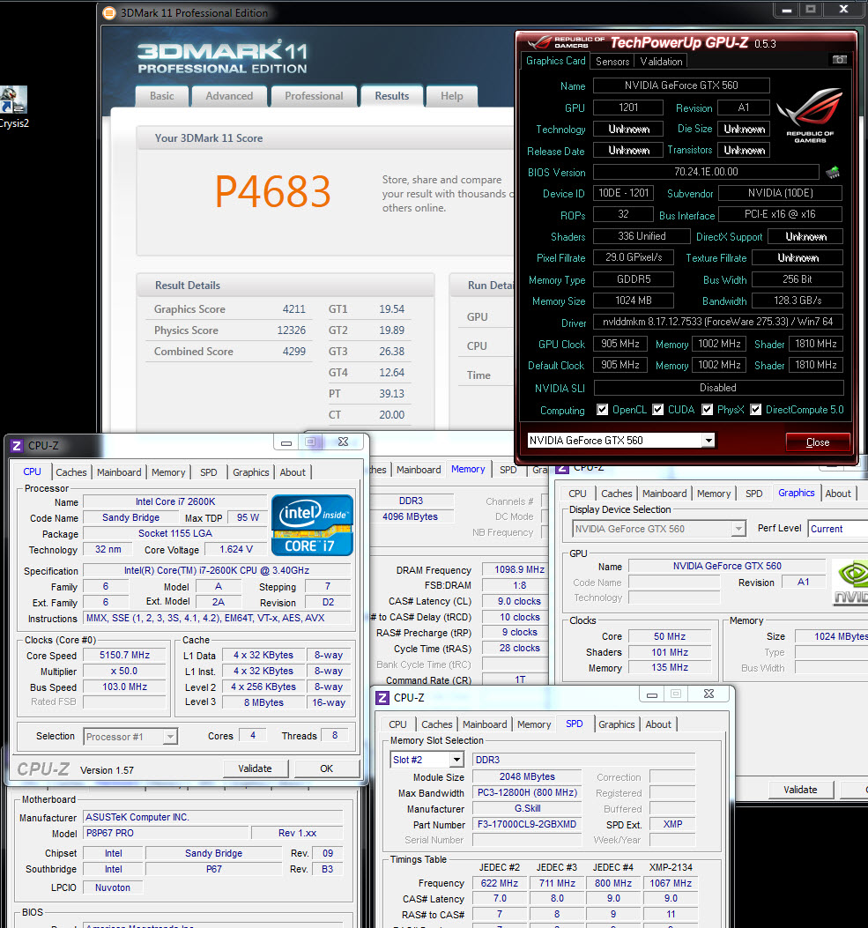The image size is (868, 928).
Task: Click the motherboard model P8P67 PRO
Action: tap(166, 833)
